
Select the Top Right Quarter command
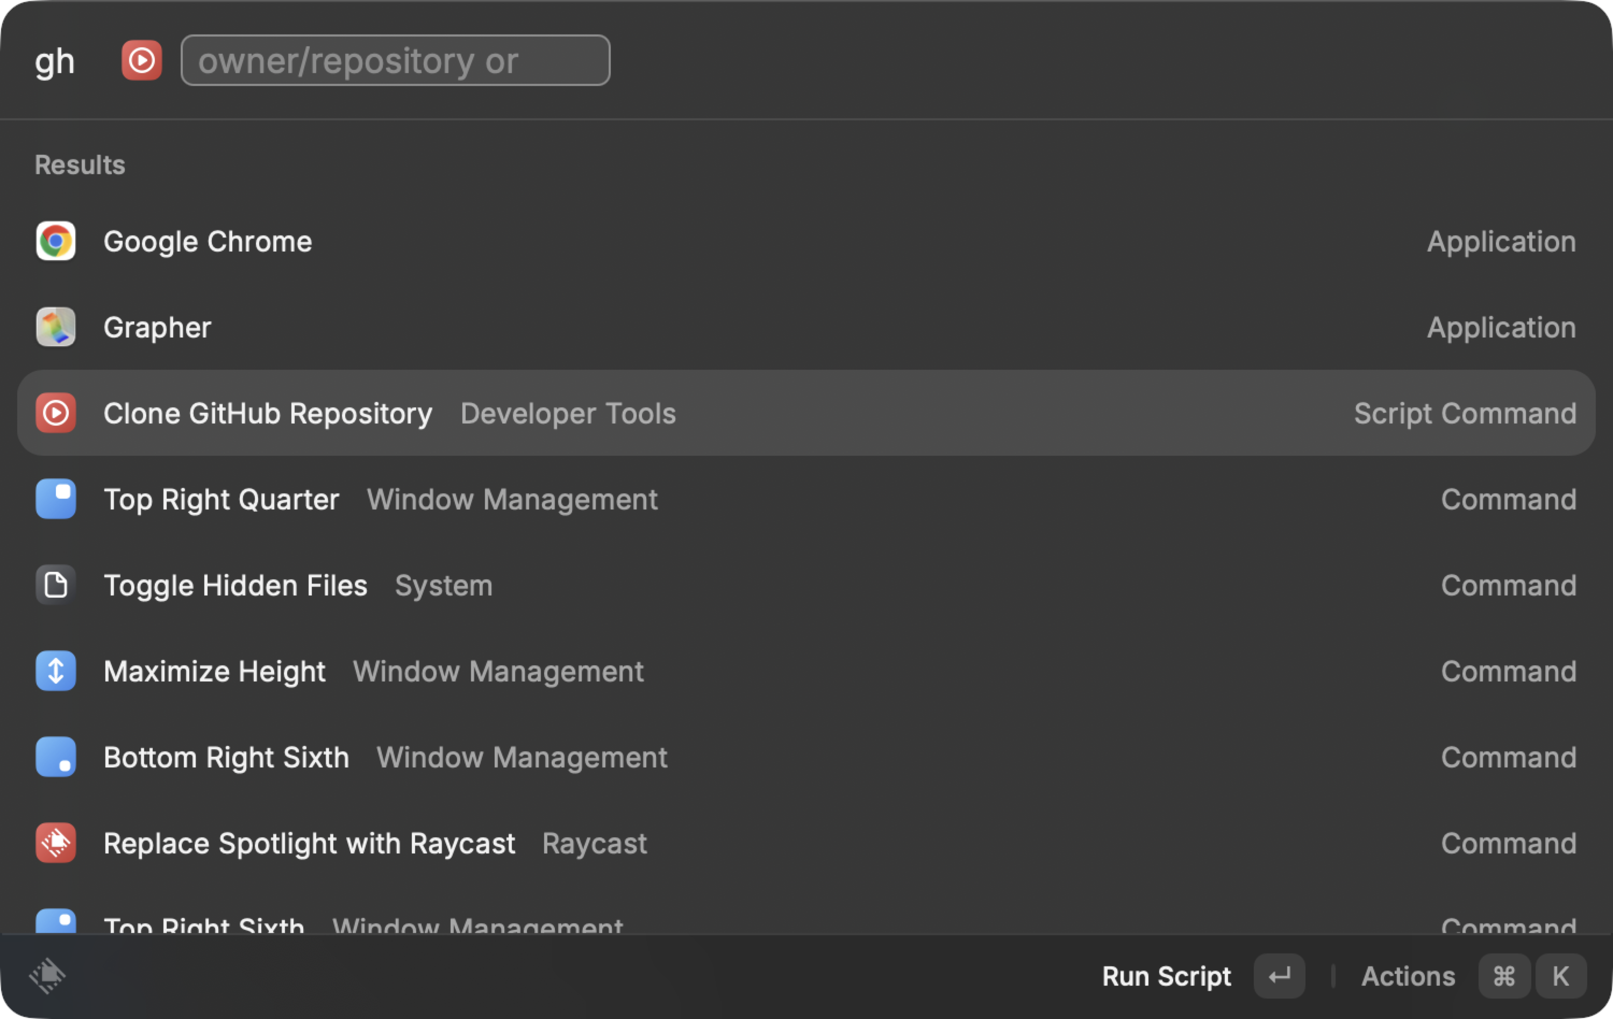pos(806,499)
